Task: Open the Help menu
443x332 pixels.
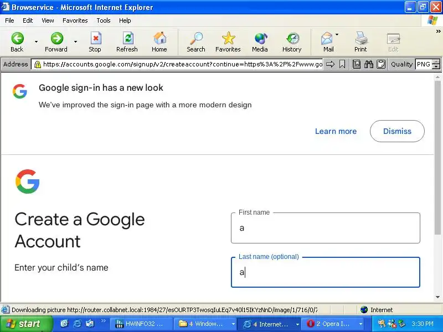Action: pos(125,20)
